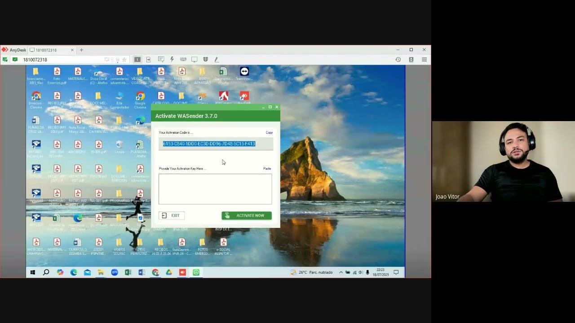The height and width of the screenshot is (323, 575).
Task: Open the Windows Start menu on remote desktop
Action: tap(32, 272)
